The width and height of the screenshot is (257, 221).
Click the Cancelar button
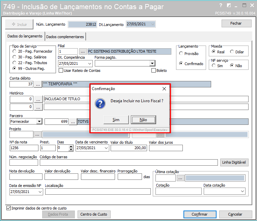coord(235,215)
